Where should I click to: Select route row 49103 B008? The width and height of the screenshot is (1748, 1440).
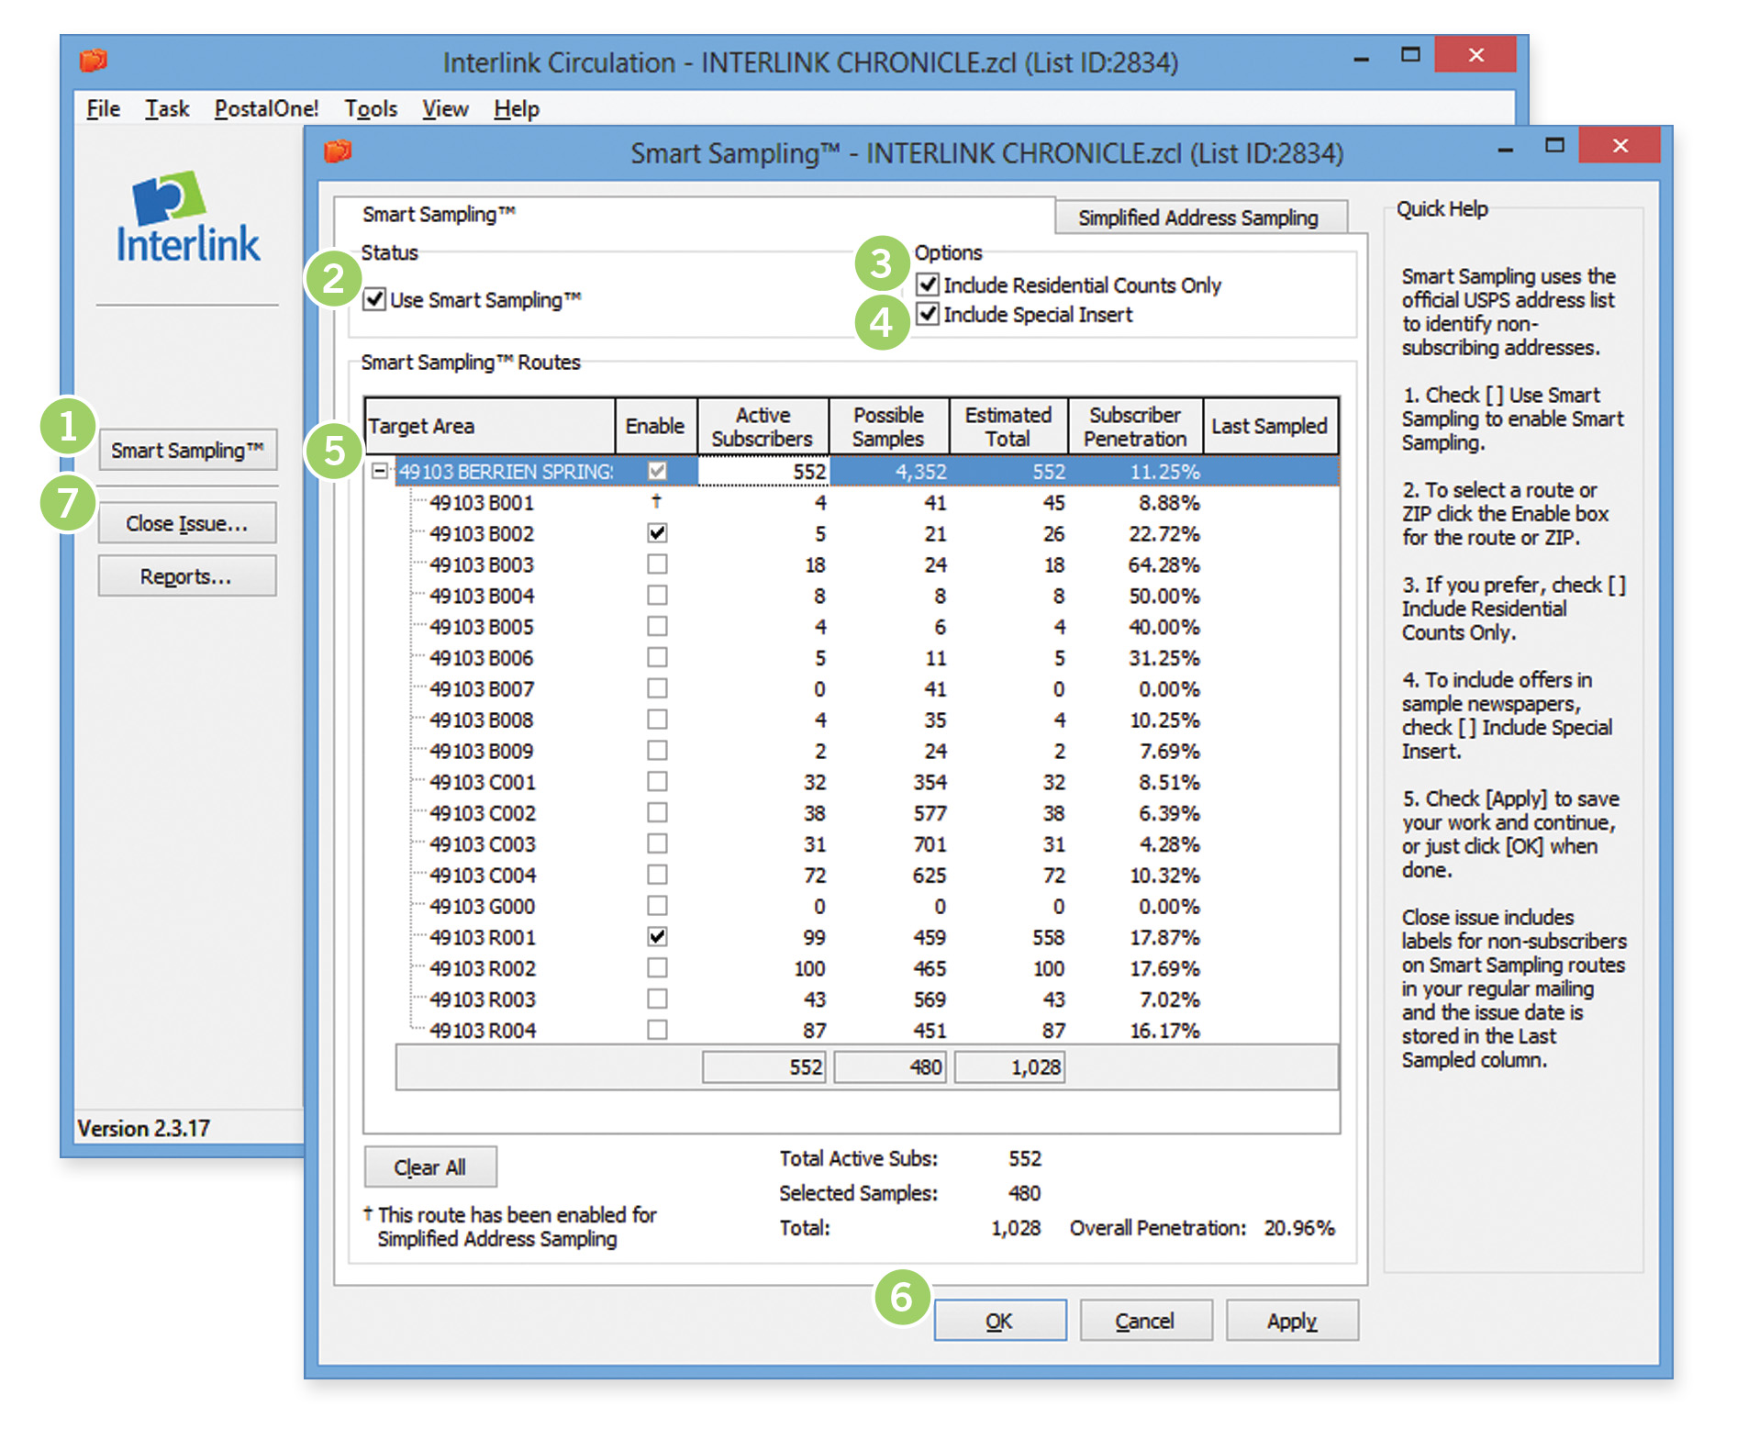coord(867,720)
